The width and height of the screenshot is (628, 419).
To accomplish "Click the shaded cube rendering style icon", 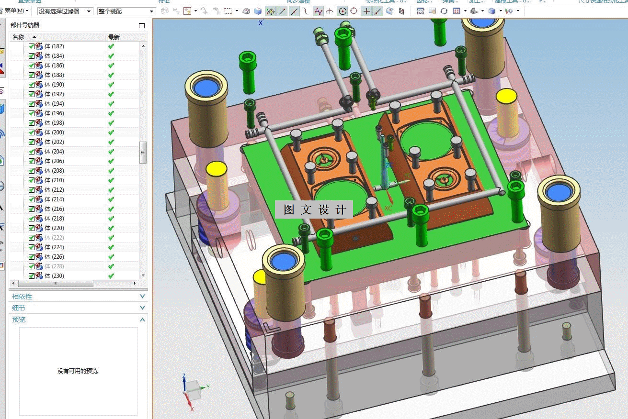I will click(491, 11).
